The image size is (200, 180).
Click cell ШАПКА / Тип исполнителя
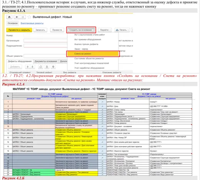[128, 154]
